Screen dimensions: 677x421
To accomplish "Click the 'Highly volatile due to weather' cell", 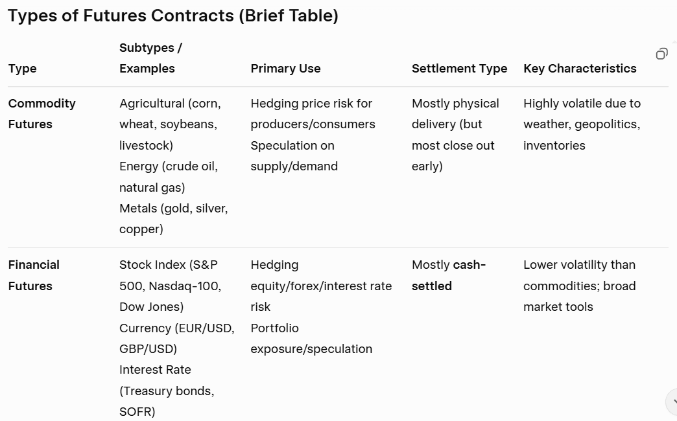I will 582,124.
